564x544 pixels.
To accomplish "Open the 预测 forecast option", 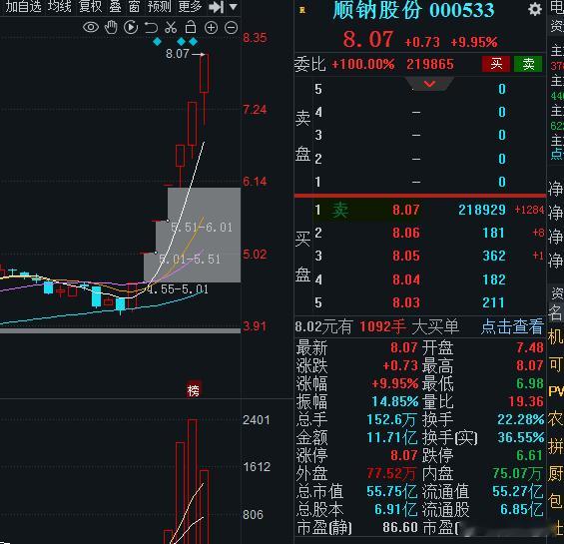I will pyautogui.click(x=160, y=6).
